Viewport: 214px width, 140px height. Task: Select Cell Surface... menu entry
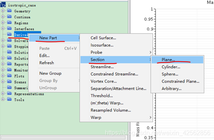coord(116,38)
